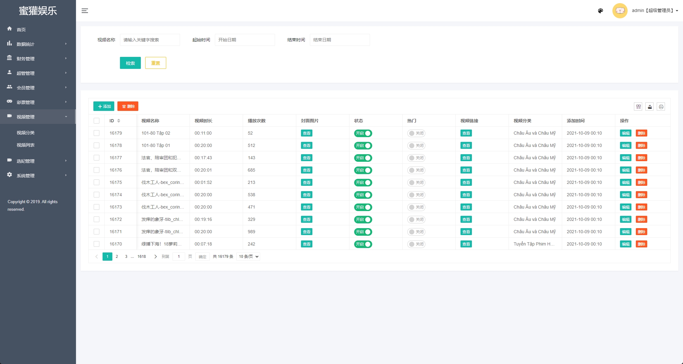Open the 10 条/页 page size dropdown
Viewport: 683px width, 364px height.
coord(248,257)
